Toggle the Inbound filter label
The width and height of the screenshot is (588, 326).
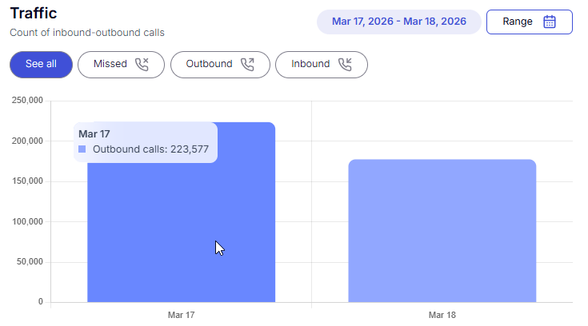[310, 65]
